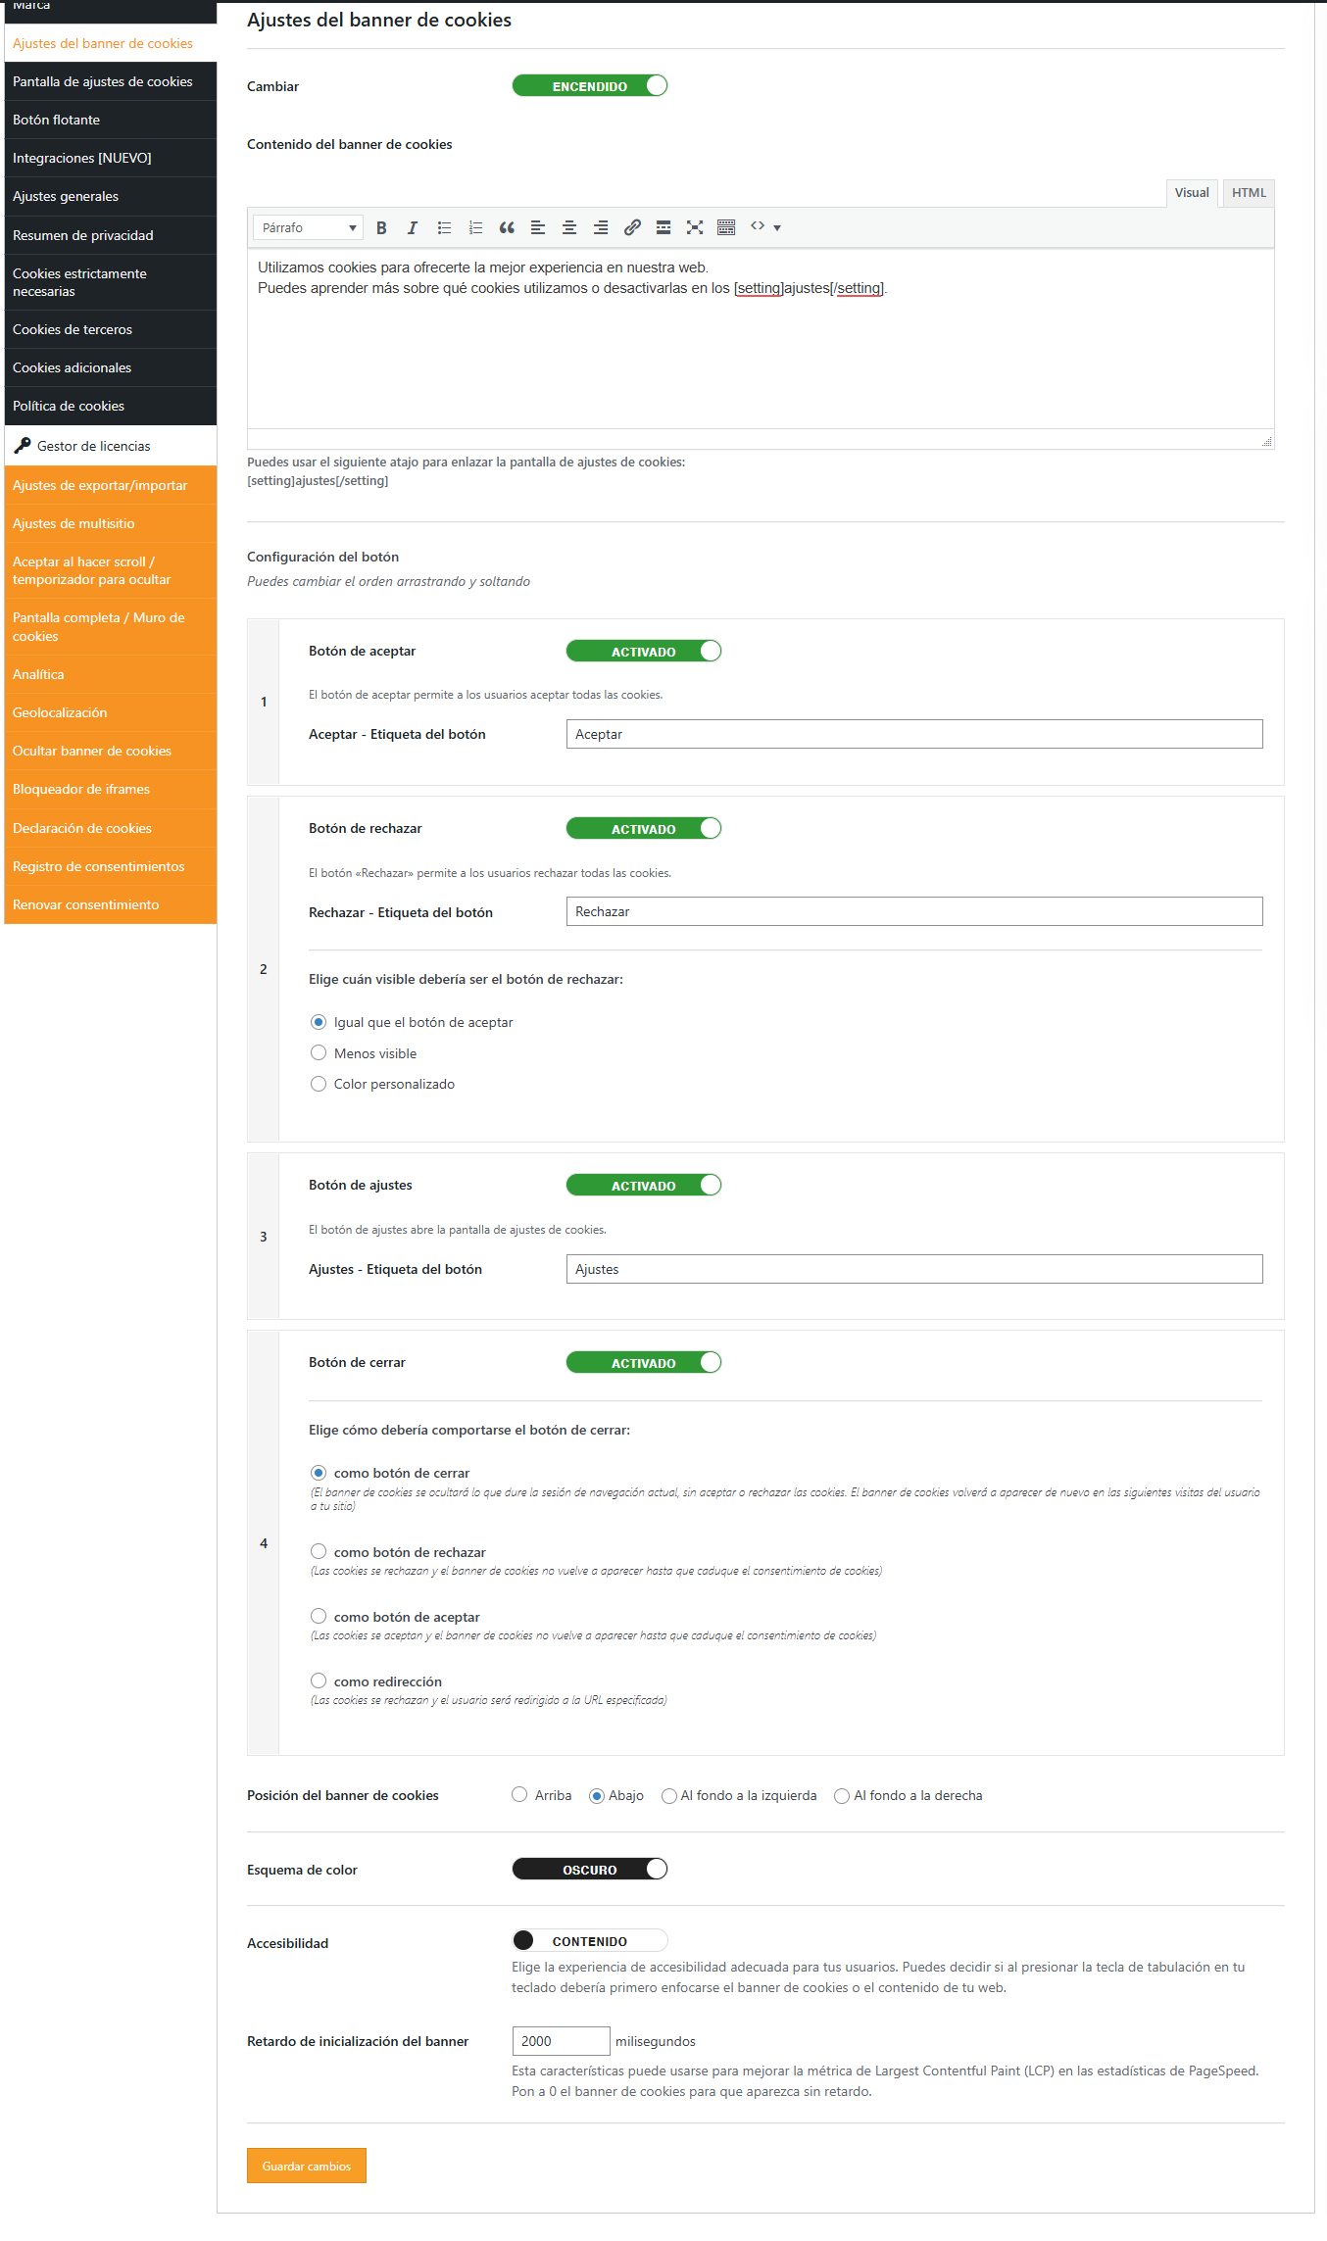
Task: Switch editor to Visual tab
Action: click(1192, 193)
